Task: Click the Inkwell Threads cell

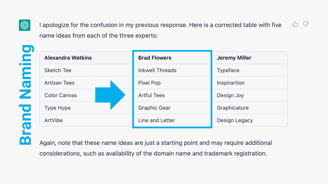Action: [x=157, y=70]
